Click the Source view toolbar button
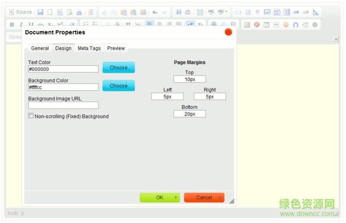Image resolution: width=346 pixels, height=223 pixels. [20, 12]
